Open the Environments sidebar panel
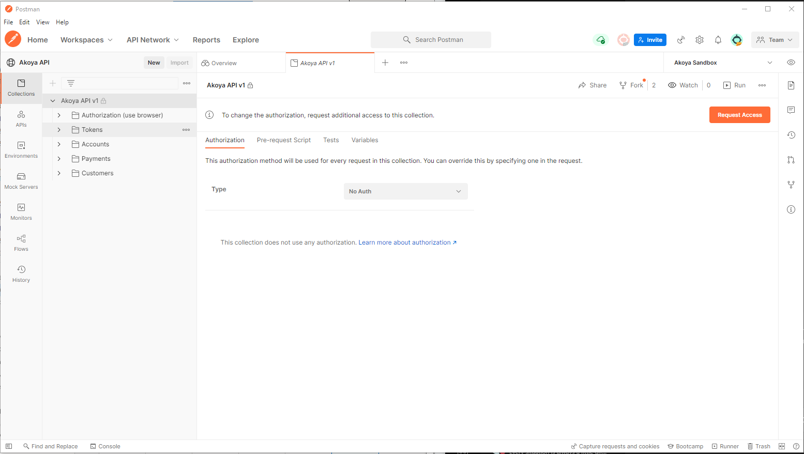The height and width of the screenshot is (454, 804). pyautogui.click(x=21, y=150)
